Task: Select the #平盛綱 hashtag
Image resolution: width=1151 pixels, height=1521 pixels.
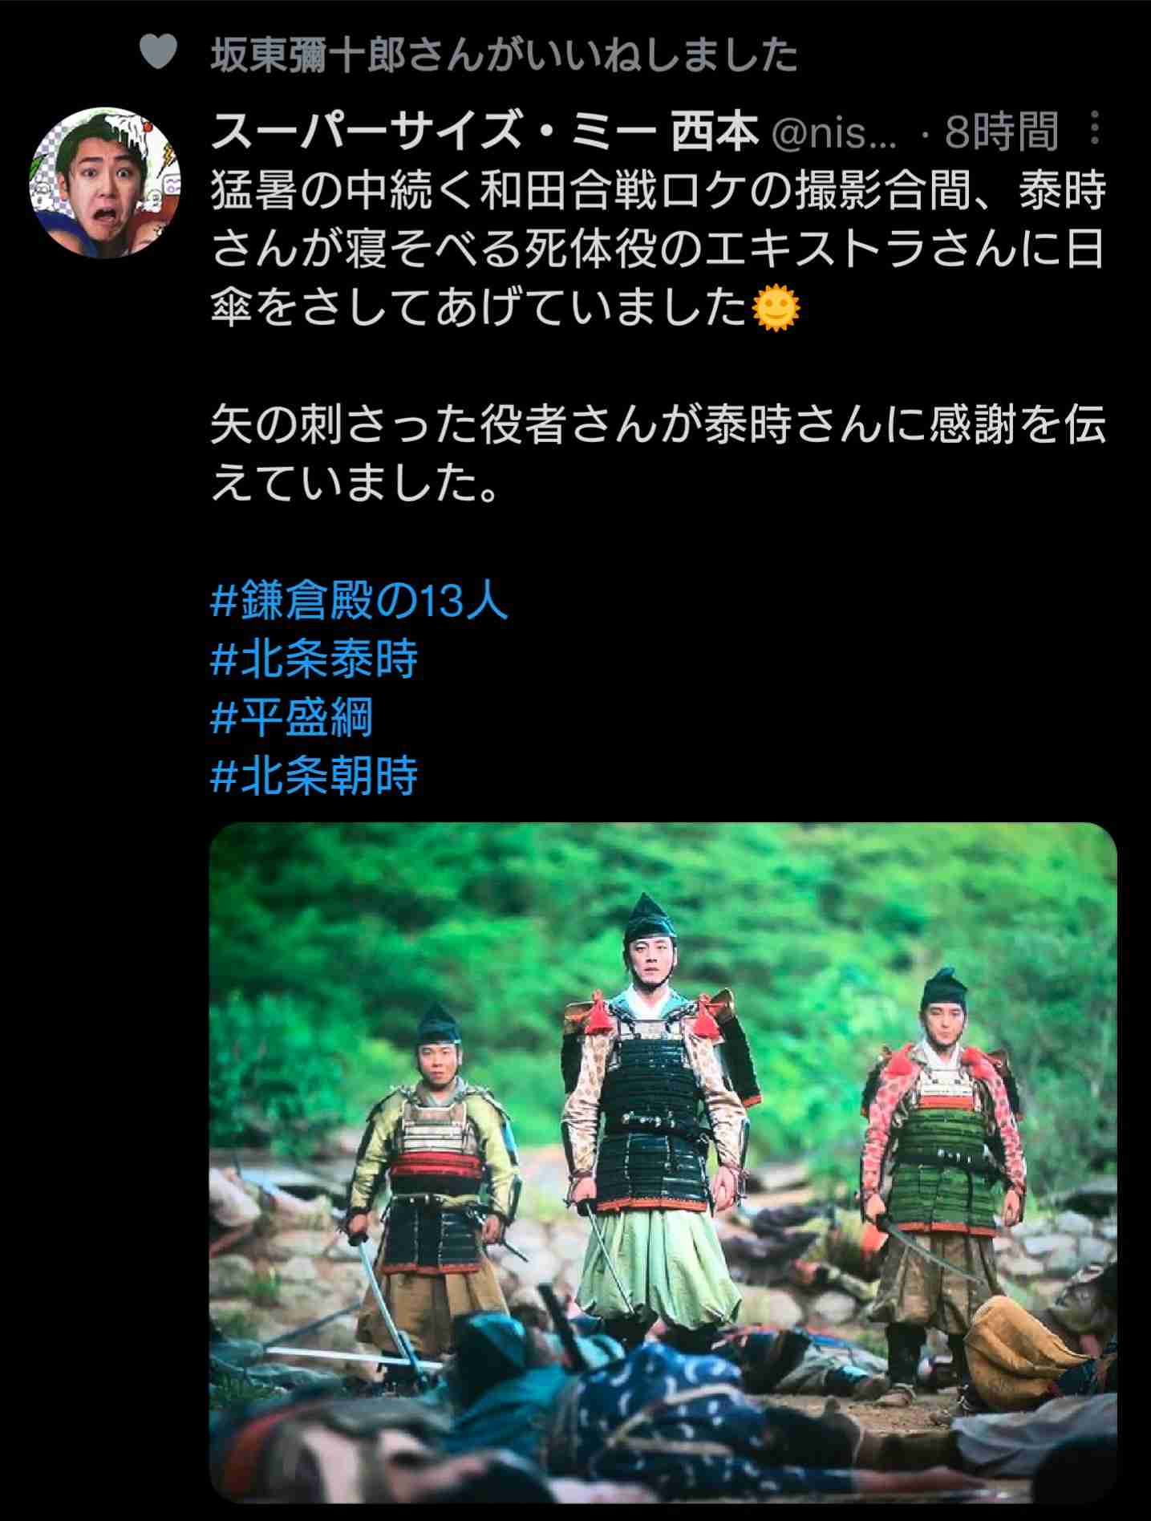Action: point(292,716)
